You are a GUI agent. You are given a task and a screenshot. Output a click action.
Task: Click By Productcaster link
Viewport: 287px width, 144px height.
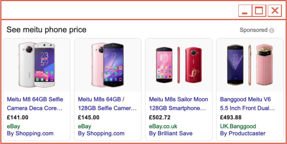click(x=243, y=133)
